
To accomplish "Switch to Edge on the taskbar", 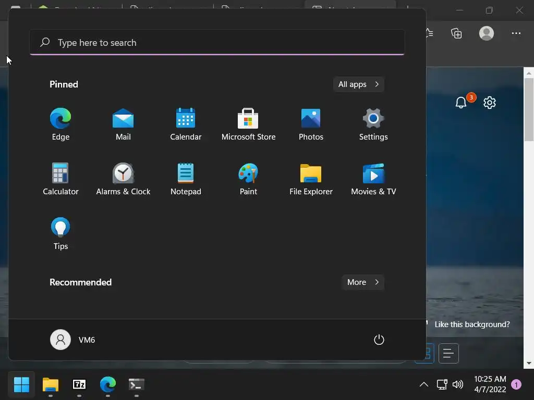I will (108, 385).
